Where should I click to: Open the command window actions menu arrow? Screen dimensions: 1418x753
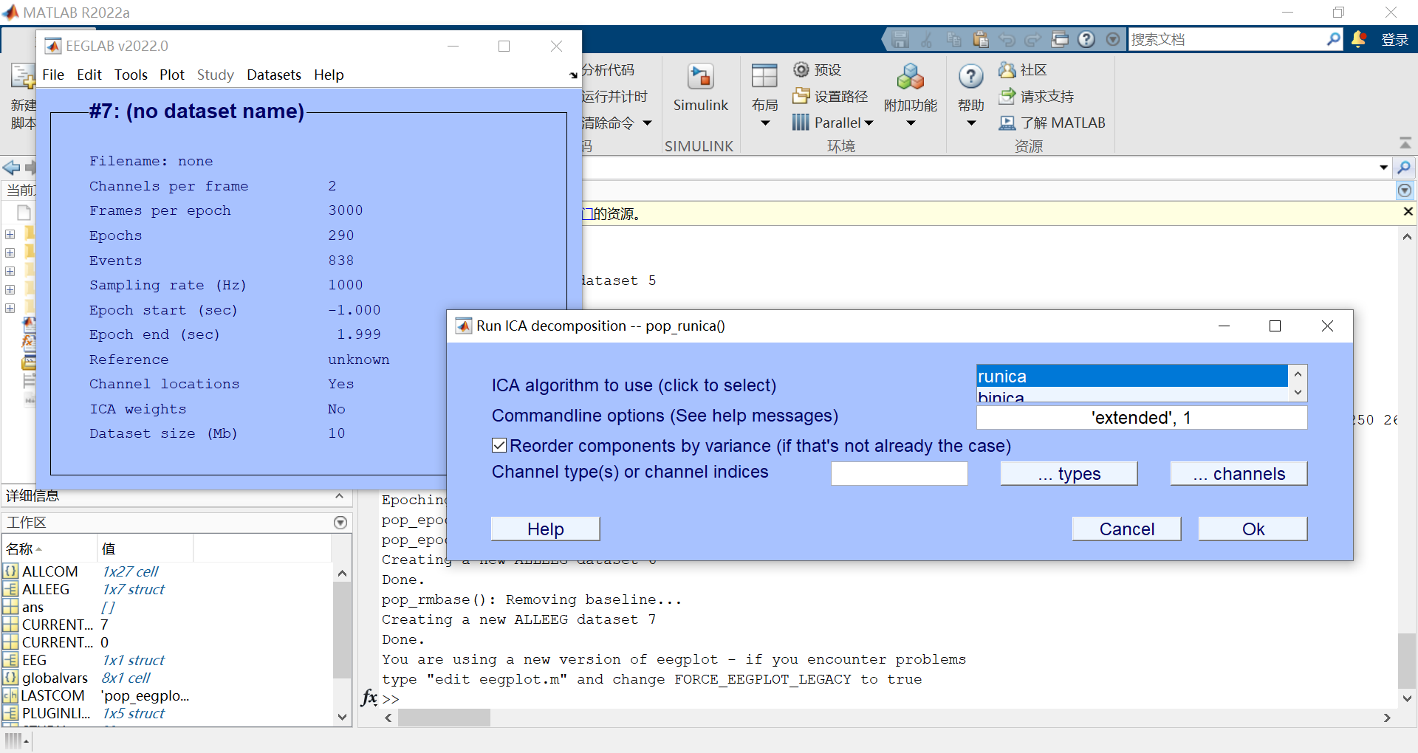(x=1405, y=190)
